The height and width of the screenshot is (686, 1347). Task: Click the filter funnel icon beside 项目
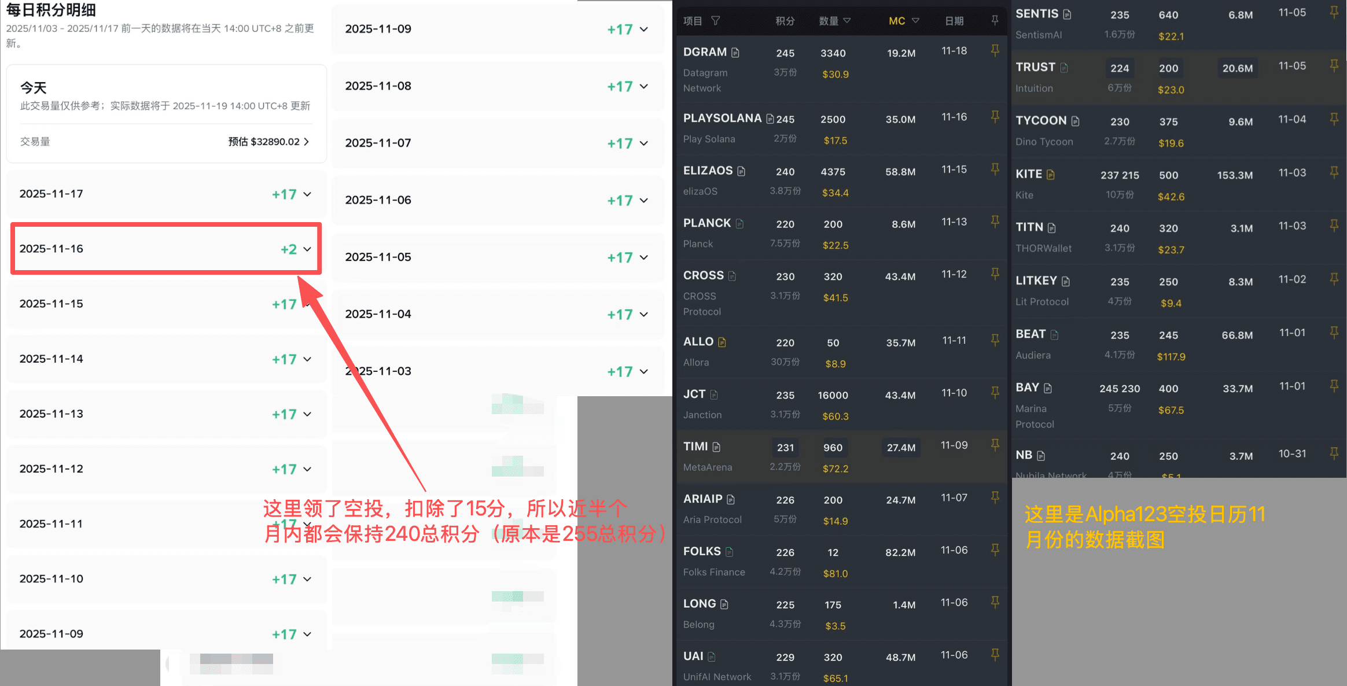(716, 21)
